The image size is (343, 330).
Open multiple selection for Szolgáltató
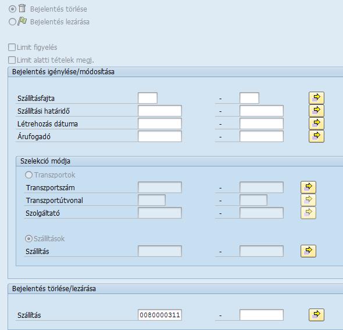pyautogui.click(x=308, y=213)
